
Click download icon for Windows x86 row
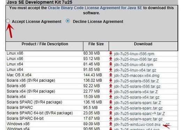pyautogui.click(x=111, y=124)
